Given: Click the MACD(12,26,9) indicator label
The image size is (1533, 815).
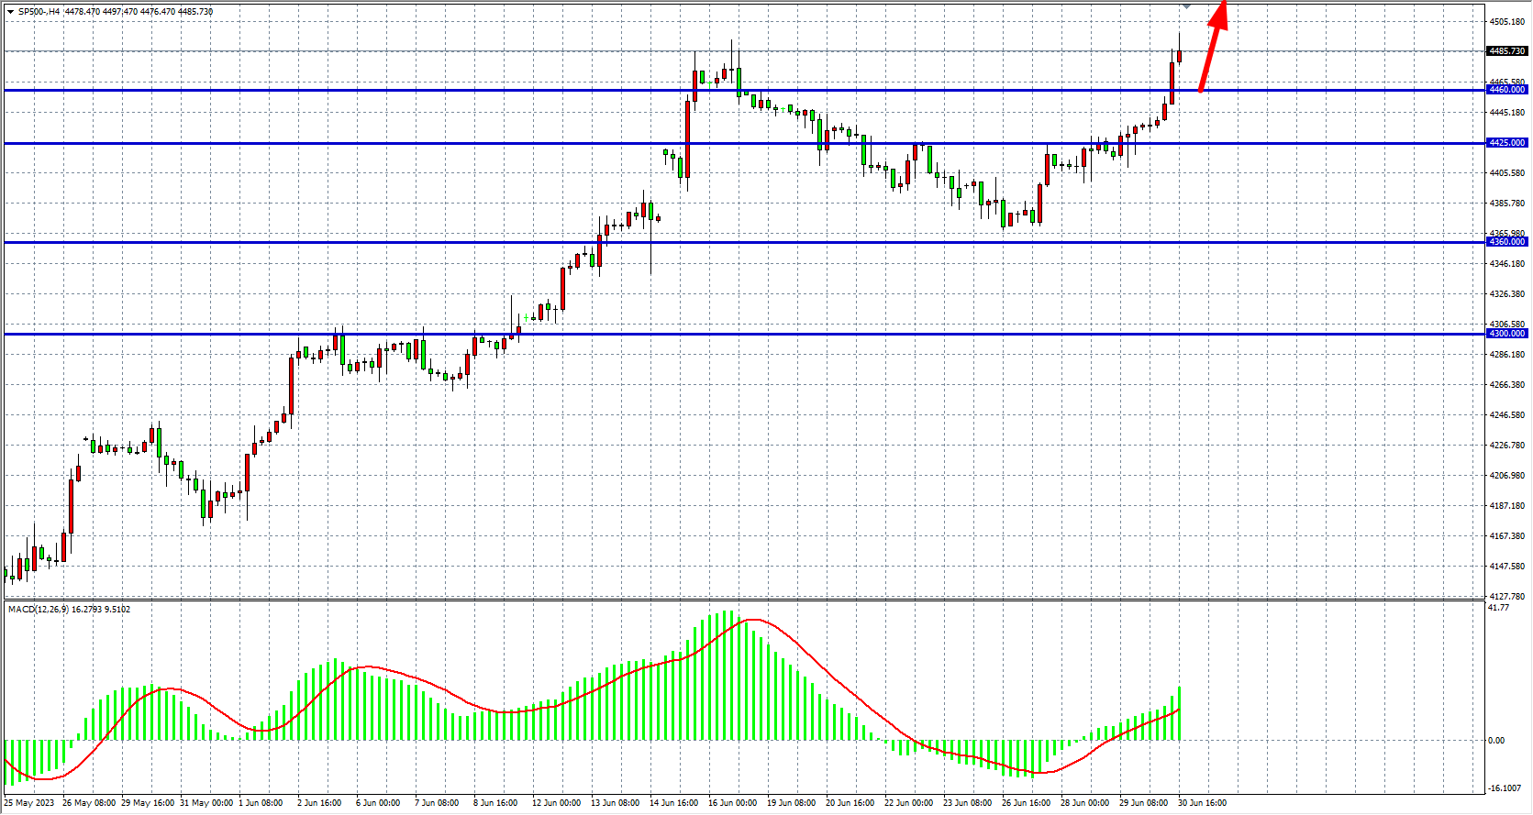Looking at the screenshot, I should (x=37, y=610).
